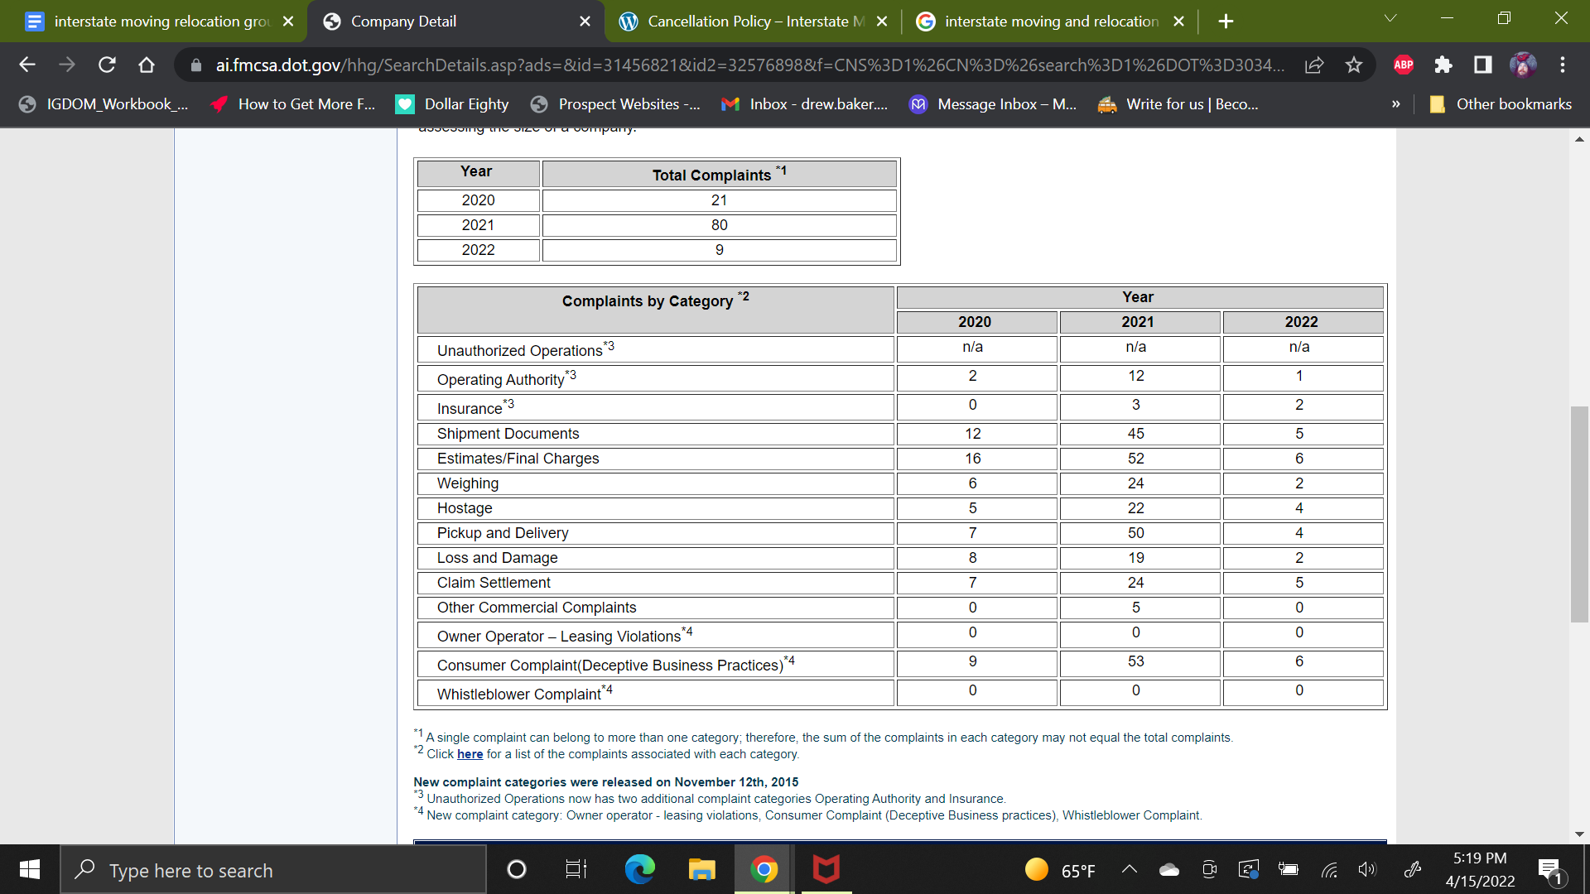This screenshot has height=894, width=1590.
Task: Close the Google search interstate moving tab
Action: pyautogui.click(x=1178, y=22)
